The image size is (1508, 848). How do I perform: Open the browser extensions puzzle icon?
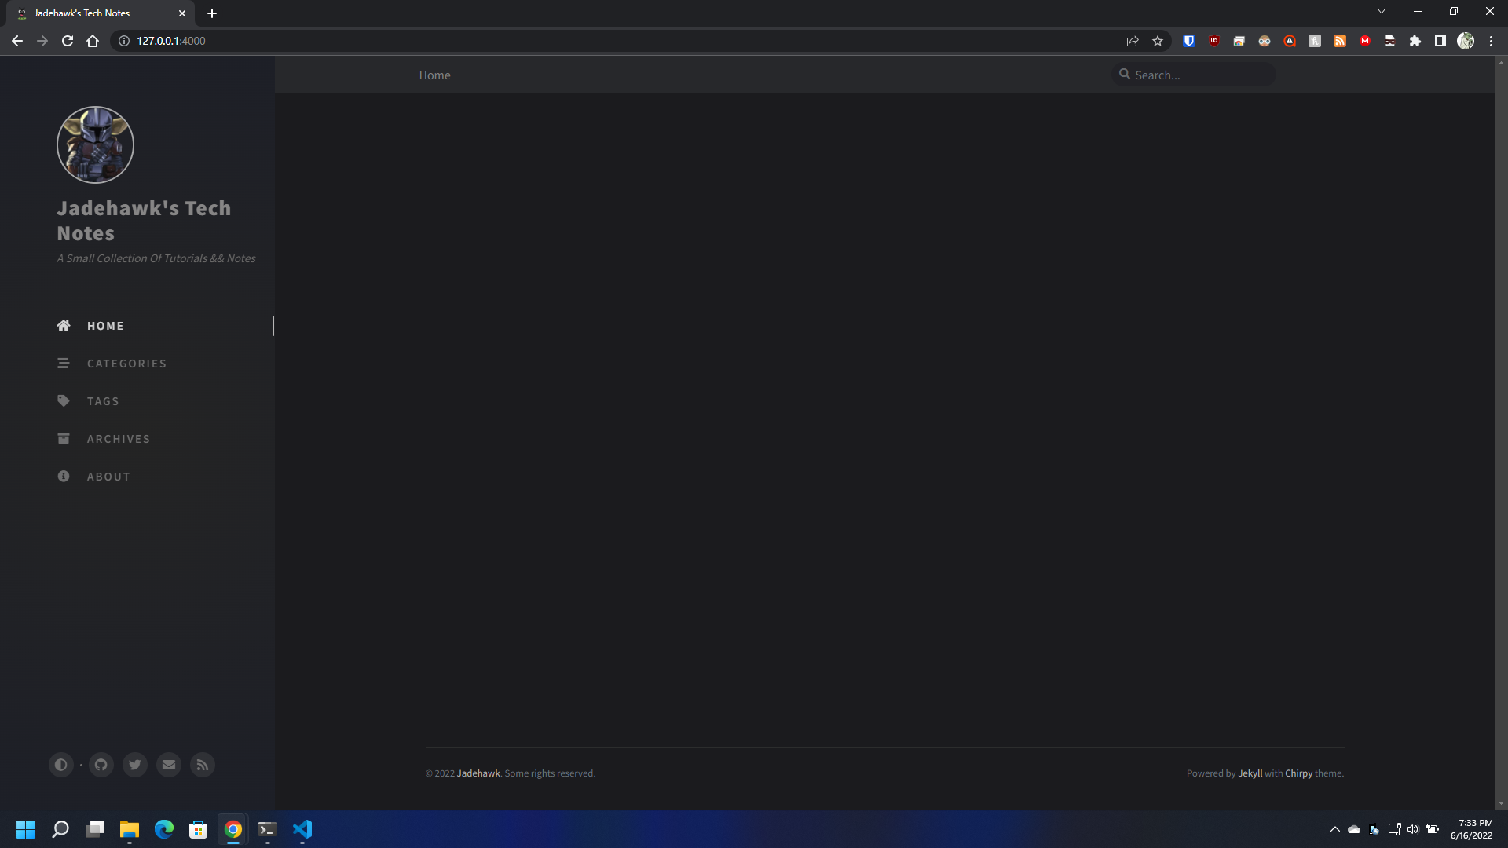click(1415, 41)
